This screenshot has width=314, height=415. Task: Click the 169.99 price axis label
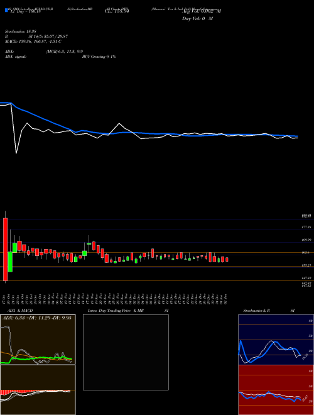306,240
